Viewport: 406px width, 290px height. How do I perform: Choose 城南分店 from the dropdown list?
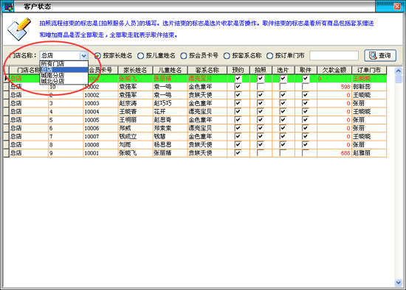(x=64, y=75)
